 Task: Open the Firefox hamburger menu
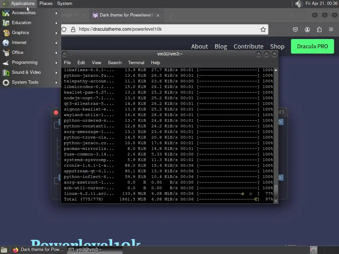click(331, 29)
